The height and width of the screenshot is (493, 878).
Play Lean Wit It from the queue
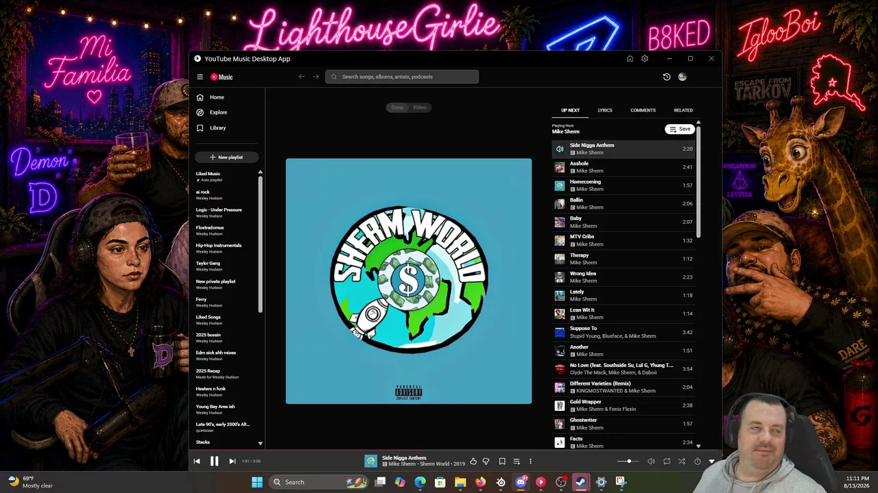click(624, 314)
